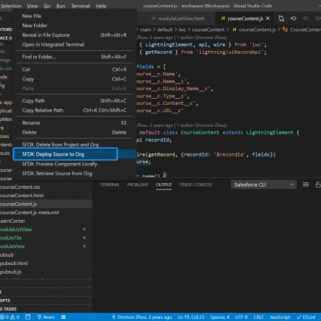The width and height of the screenshot is (321, 321).
Task: Select Open in Integrated Terminal
Action: (x=75, y=45)
